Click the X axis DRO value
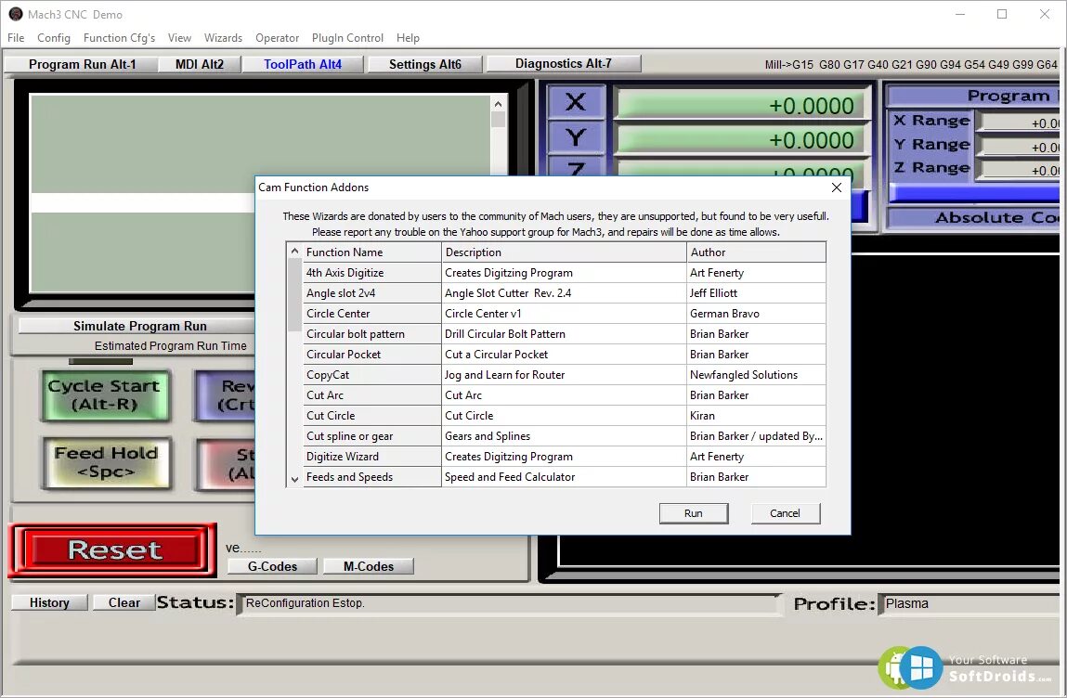The height and width of the screenshot is (698, 1067). [741, 106]
